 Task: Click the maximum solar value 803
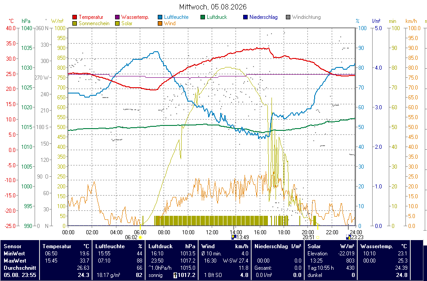(350, 261)
